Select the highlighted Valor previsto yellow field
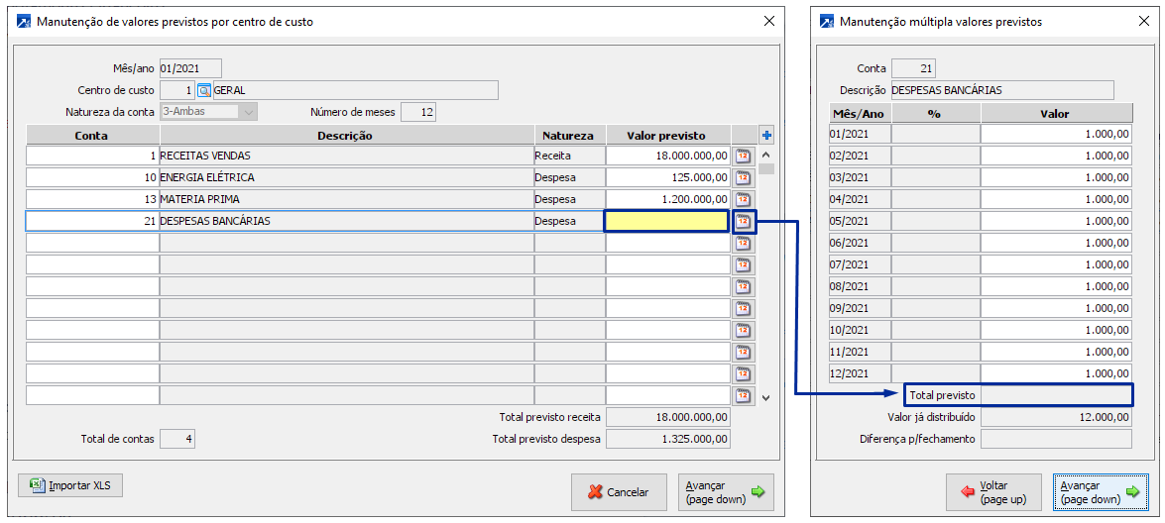This screenshot has height=523, width=1165. point(666,221)
